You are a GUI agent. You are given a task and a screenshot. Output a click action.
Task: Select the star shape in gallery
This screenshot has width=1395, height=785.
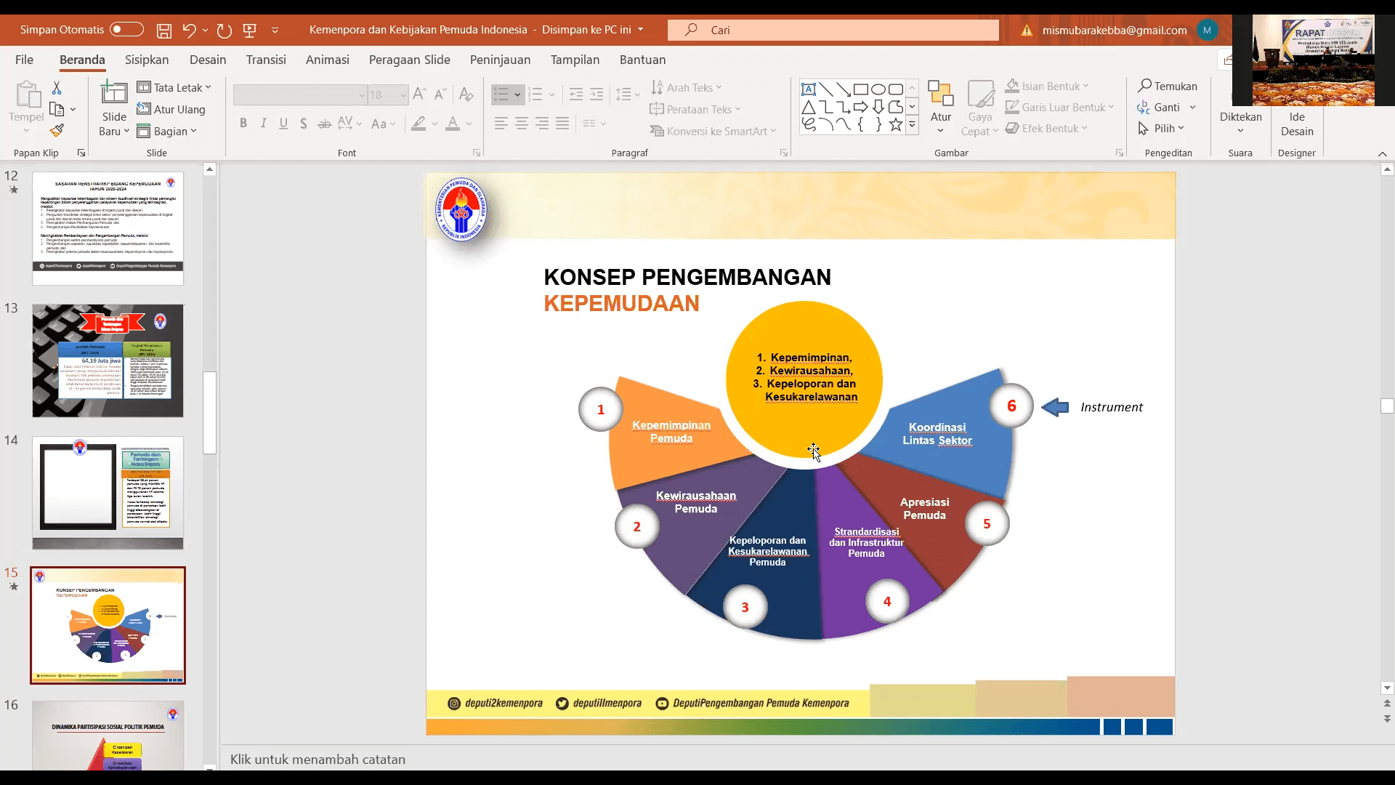tap(896, 124)
